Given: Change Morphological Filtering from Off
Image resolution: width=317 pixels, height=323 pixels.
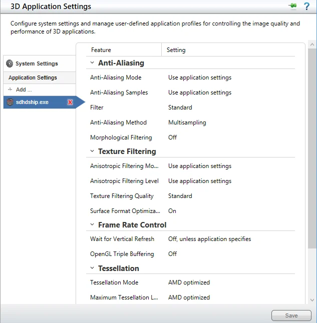Looking at the screenshot, I should tap(173, 137).
